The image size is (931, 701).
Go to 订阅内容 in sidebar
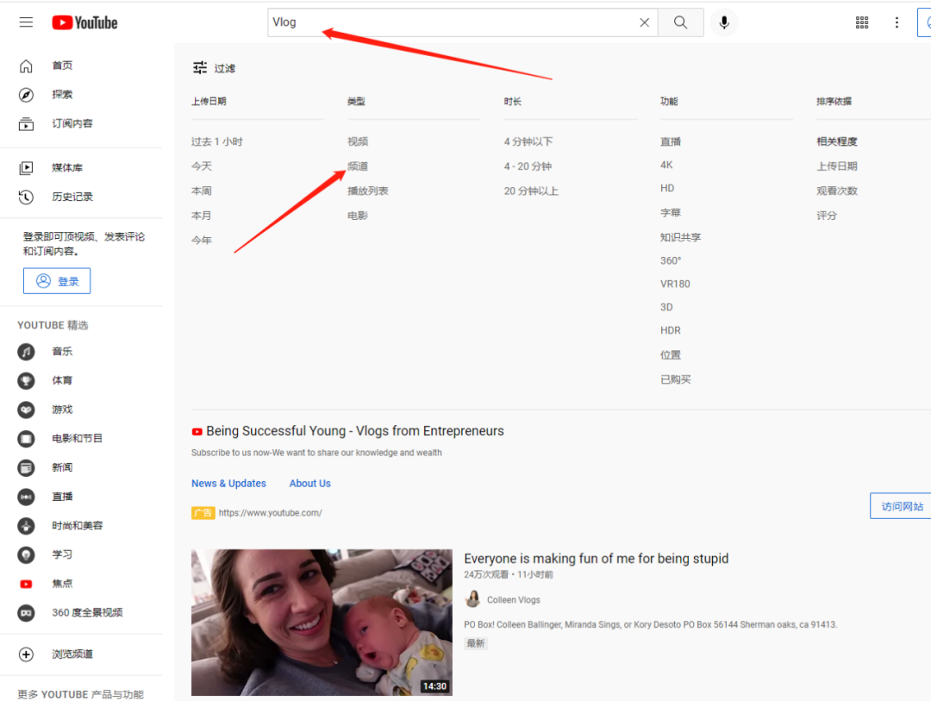tap(72, 123)
